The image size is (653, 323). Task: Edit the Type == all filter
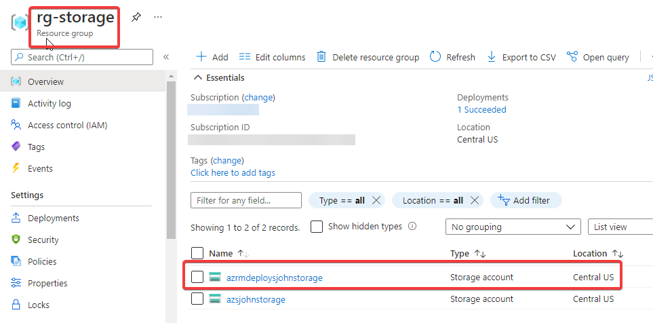pos(342,200)
